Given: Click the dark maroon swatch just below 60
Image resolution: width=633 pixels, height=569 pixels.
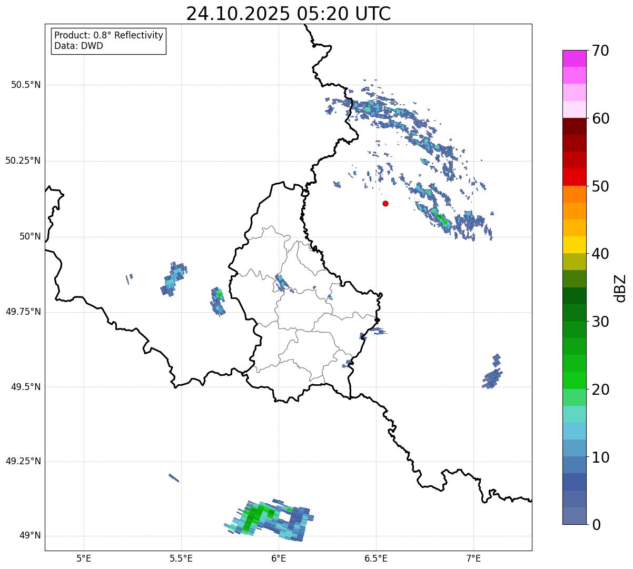Looking at the screenshot, I should coord(575,126).
